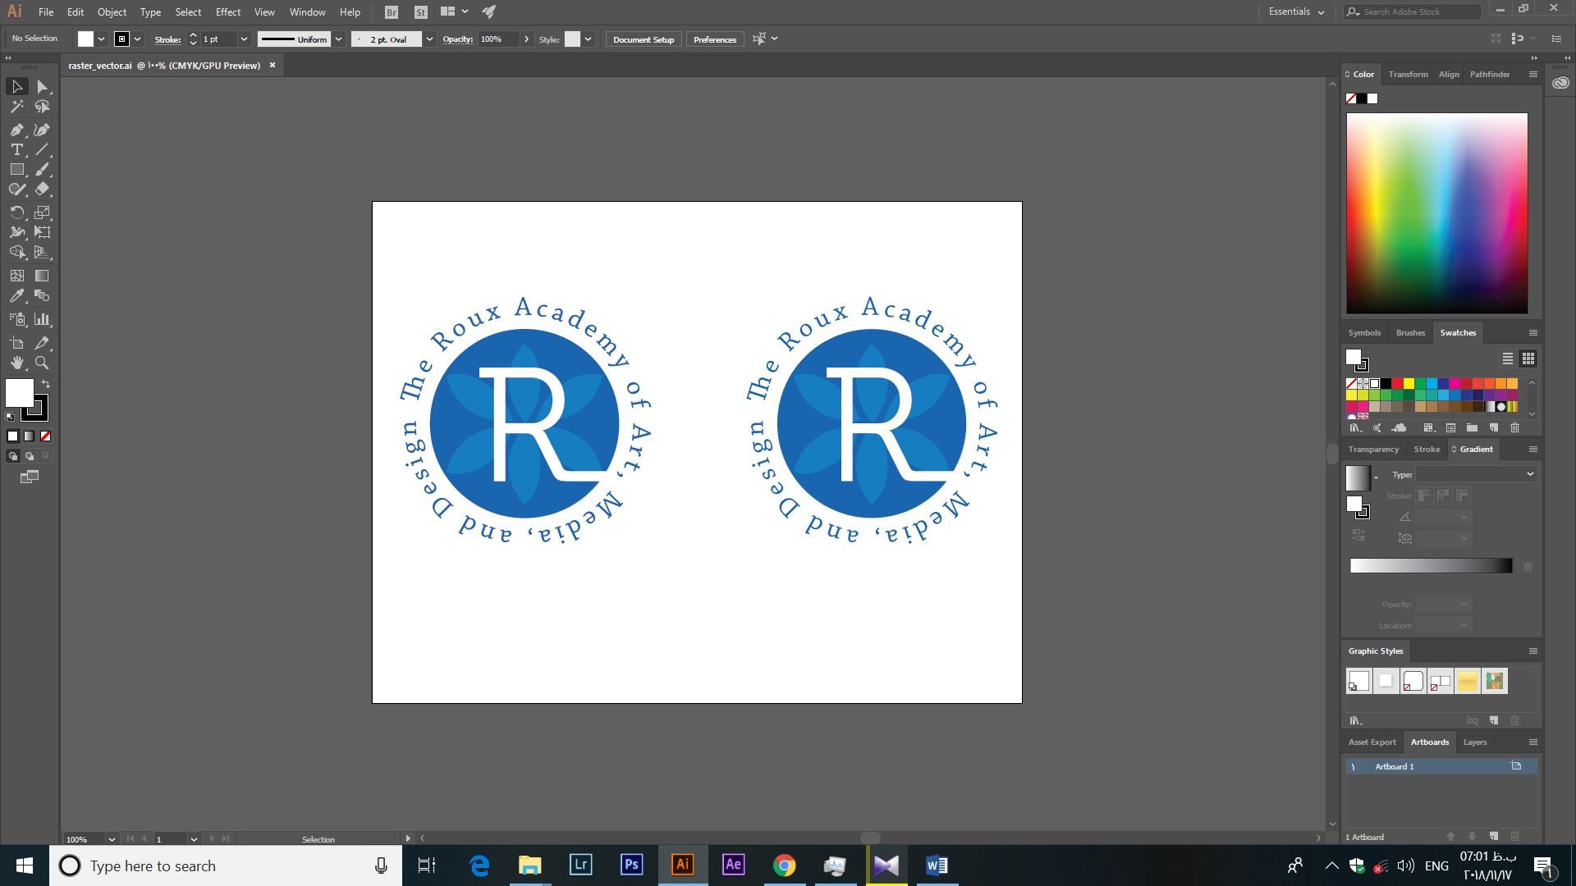The height and width of the screenshot is (886, 1576).
Task: Switch to the Layers tab
Action: (x=1474, y=742)
